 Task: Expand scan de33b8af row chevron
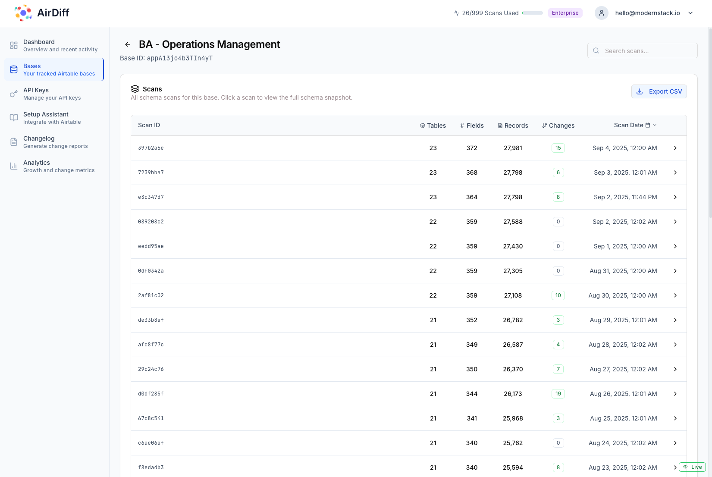point(675,320)
